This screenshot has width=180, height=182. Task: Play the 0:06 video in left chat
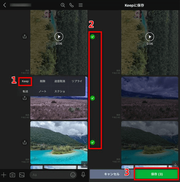pos(59,37)
